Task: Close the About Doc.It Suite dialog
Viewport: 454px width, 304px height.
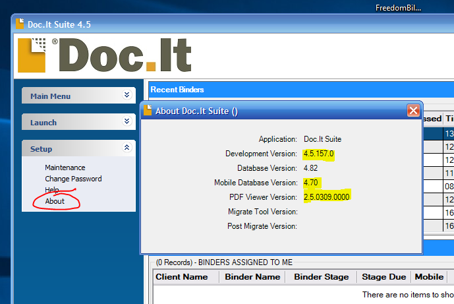Action: point(413,110)
